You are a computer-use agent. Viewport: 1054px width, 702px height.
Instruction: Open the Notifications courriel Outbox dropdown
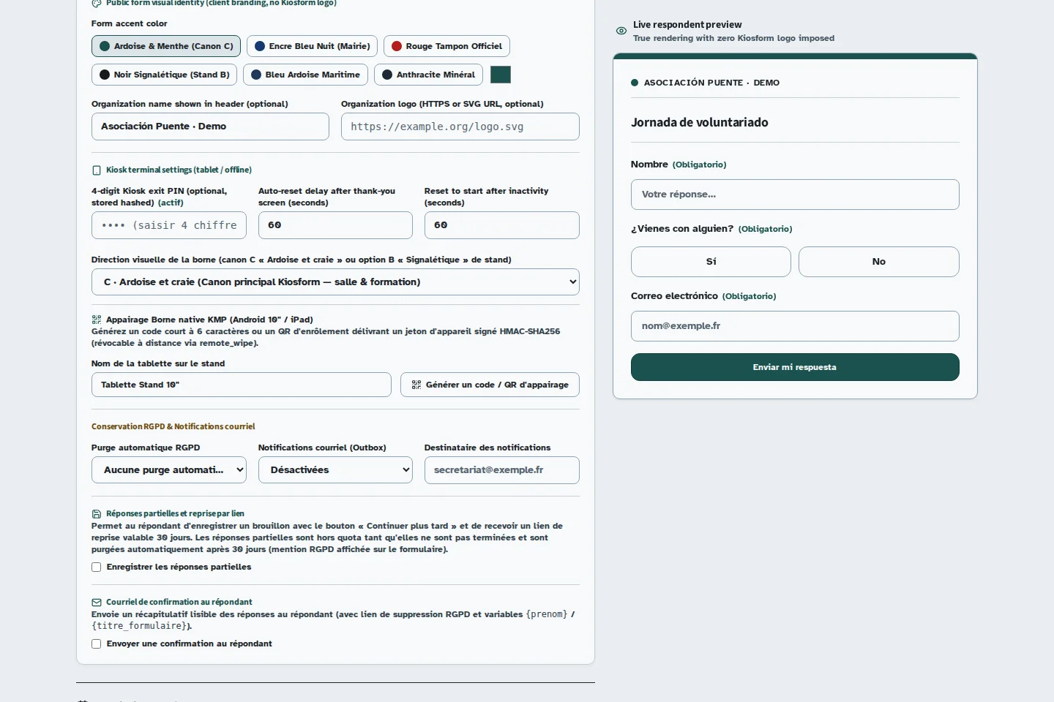(x=335, y=470)
